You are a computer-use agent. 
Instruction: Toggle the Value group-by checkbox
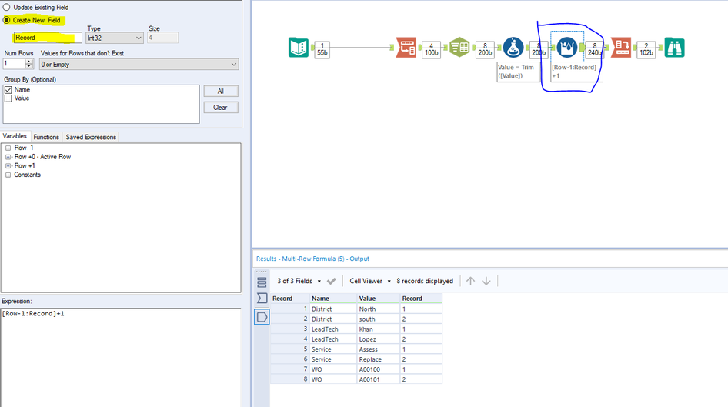8,98
